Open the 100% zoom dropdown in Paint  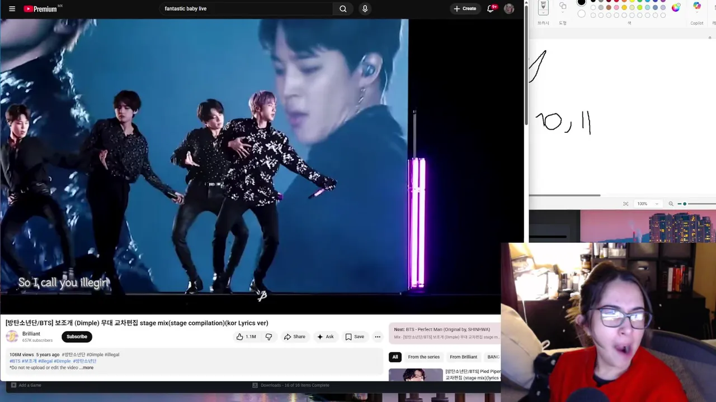(648, 204)
